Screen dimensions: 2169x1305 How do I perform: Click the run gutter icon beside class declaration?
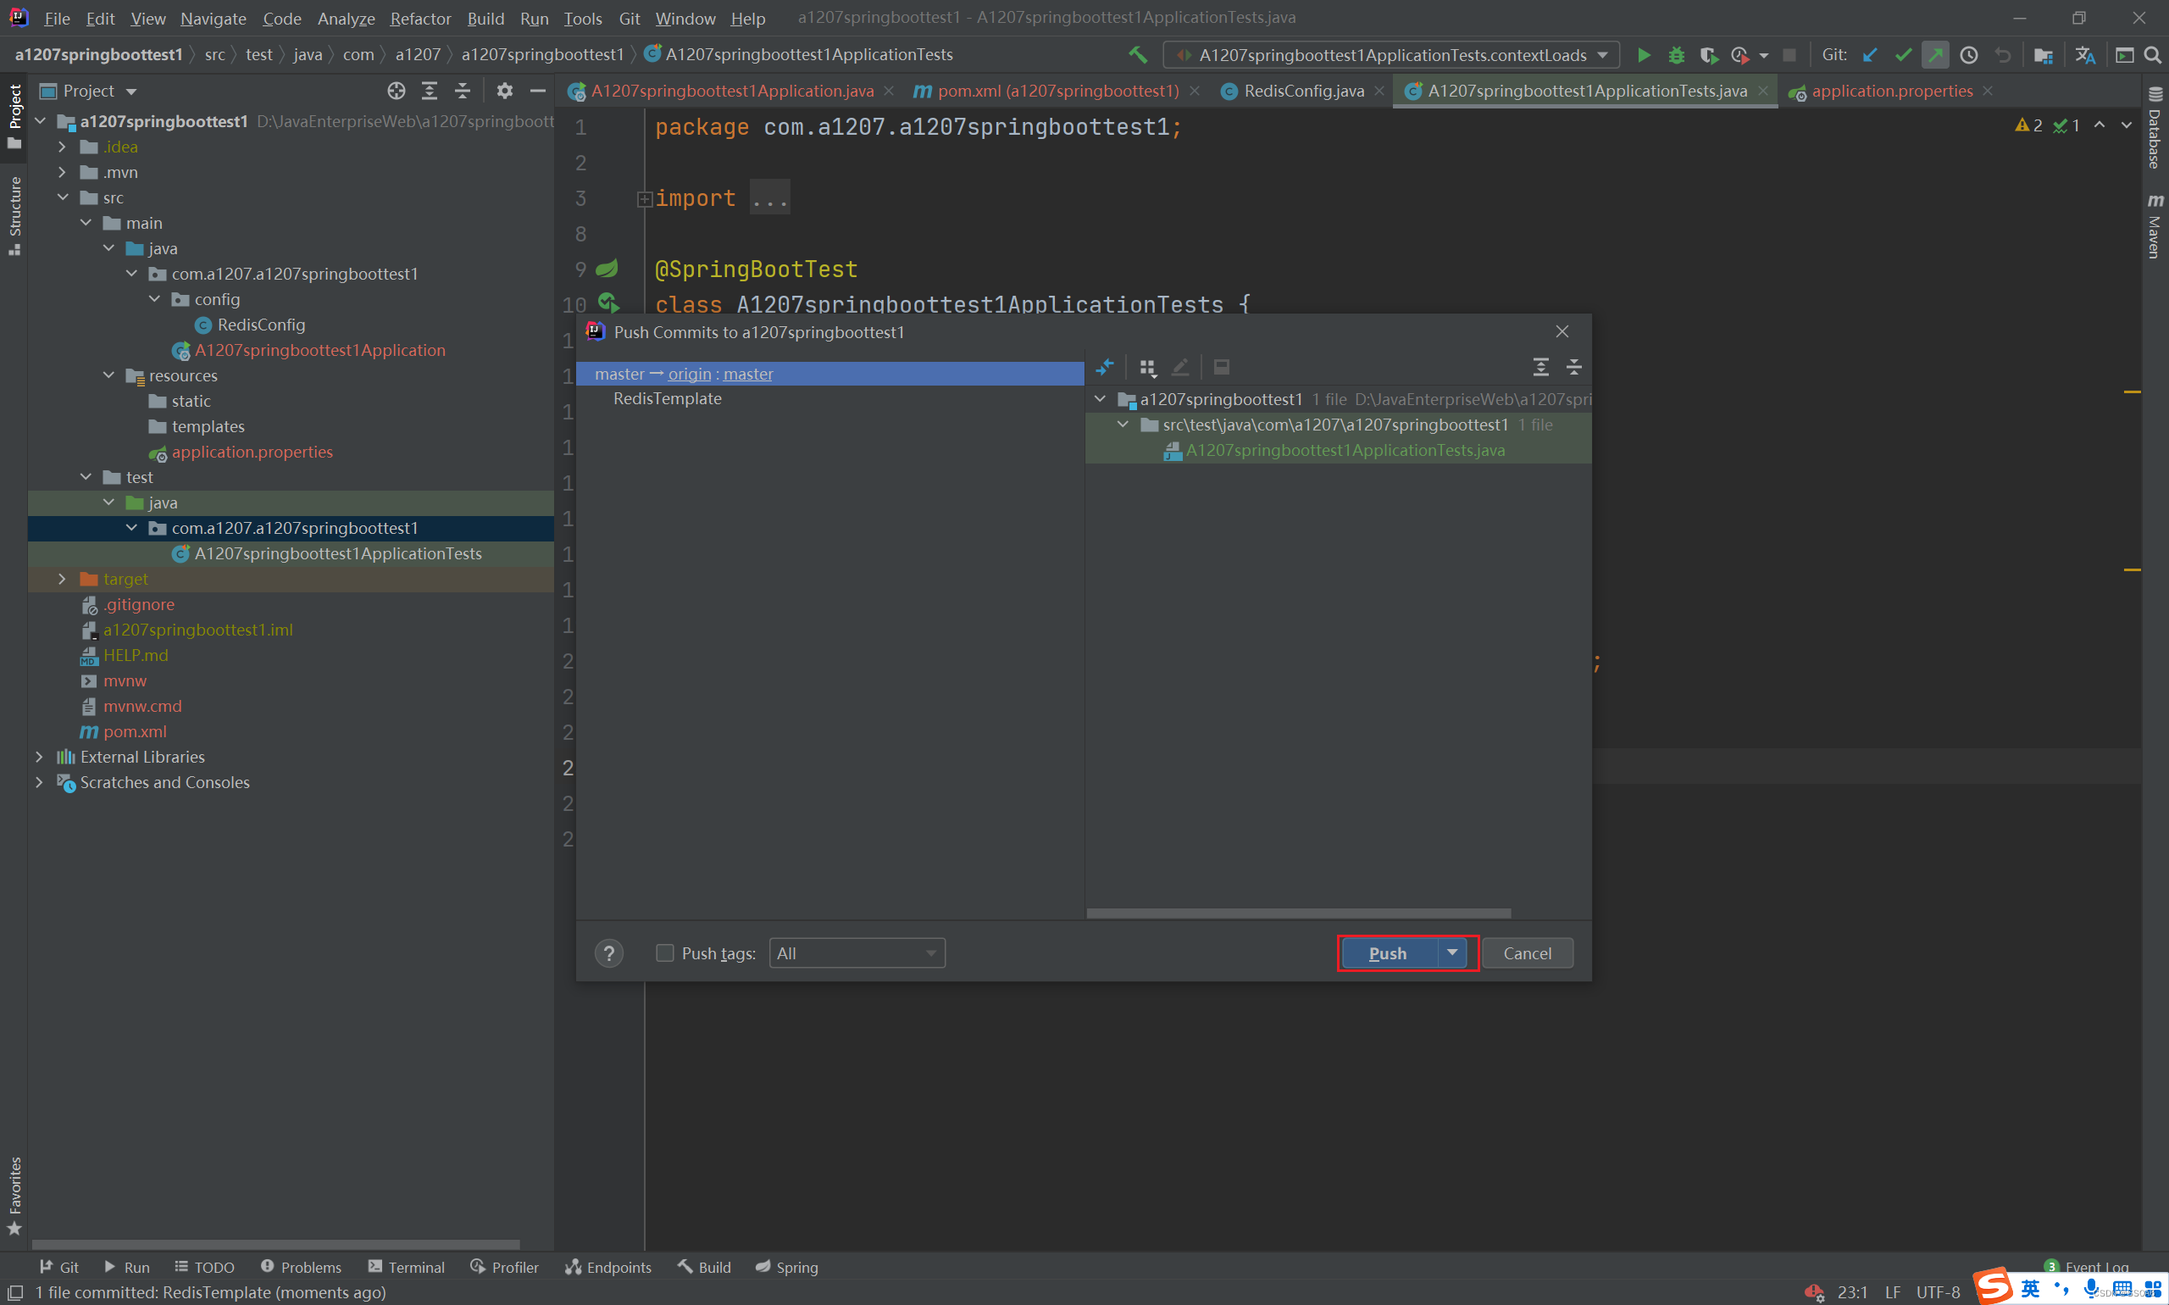(x=608, y=303)
